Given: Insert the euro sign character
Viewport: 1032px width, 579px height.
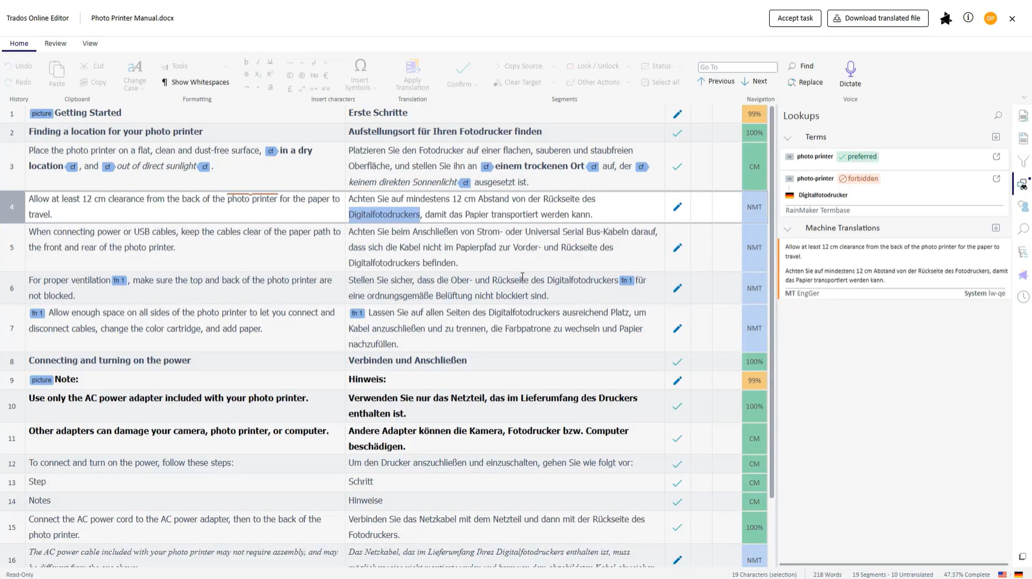Looking at the screenshot, I should point(325,75).
